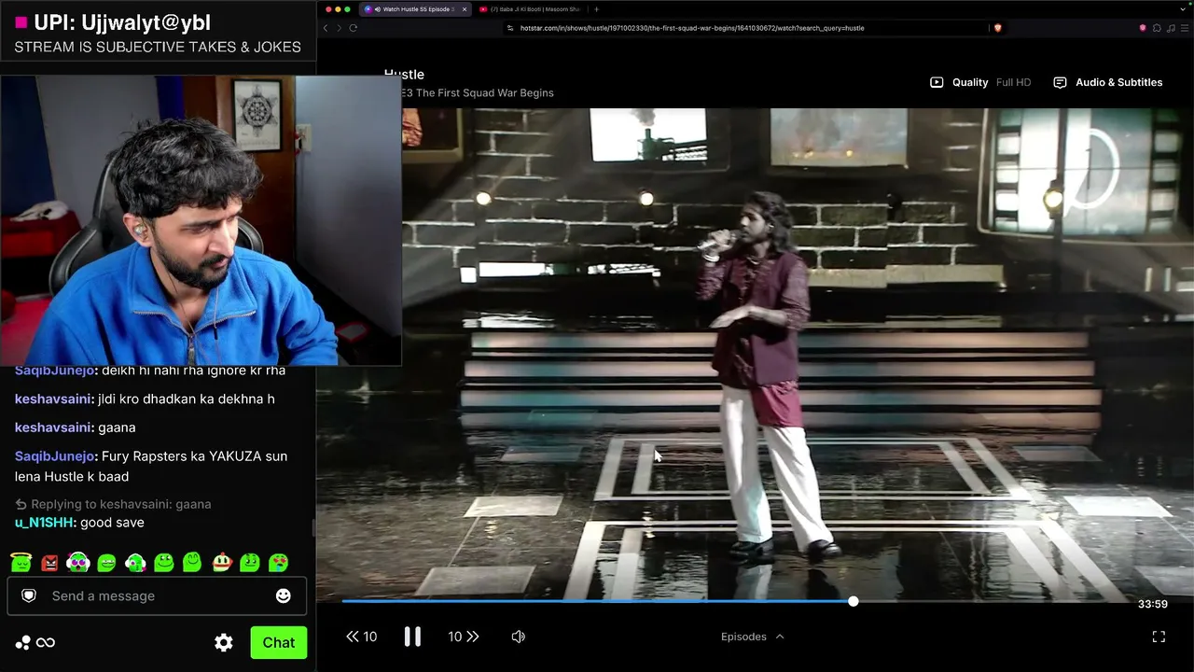Open Brave Shields icon in address bar

point(997,28)
